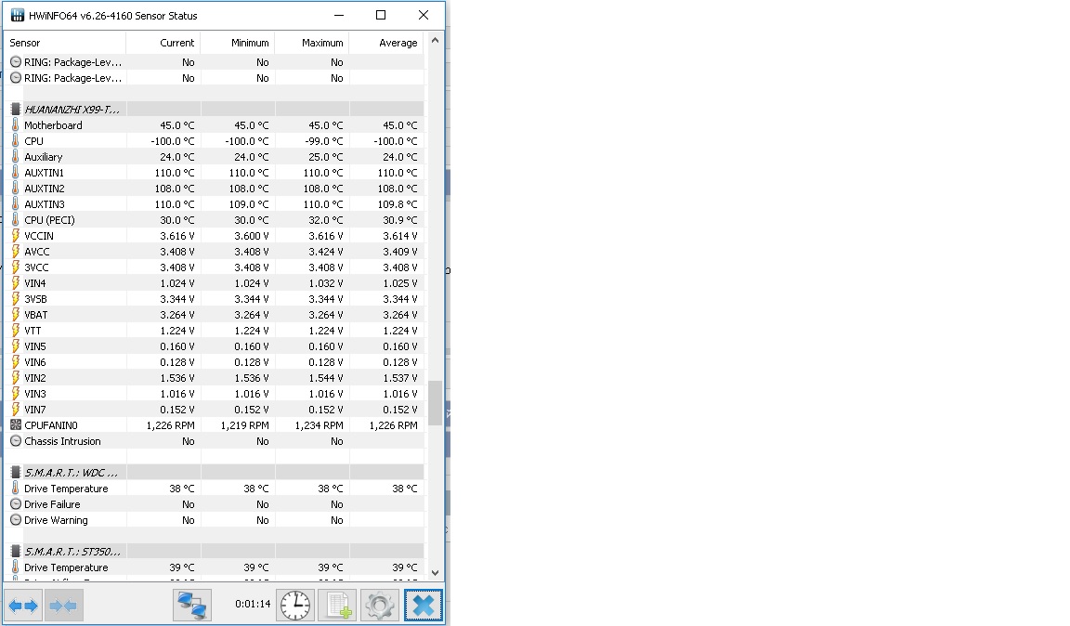Click the 3VSB voltage icon
The height and width of the screenshot is (626, 1070).
pyautogui.click(x=16, y=299)
